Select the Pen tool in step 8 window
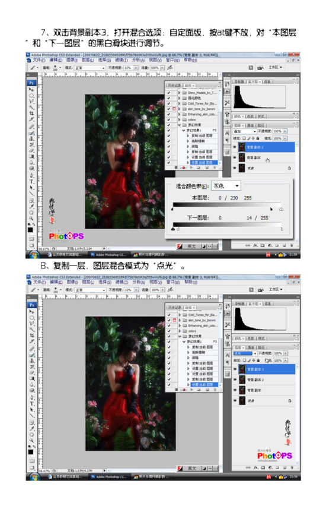Image resolution: width=326 pixels, height=509 pixels. [32, 398]
